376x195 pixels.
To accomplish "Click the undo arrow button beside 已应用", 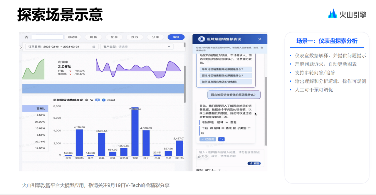I will [x=221, y=139].
